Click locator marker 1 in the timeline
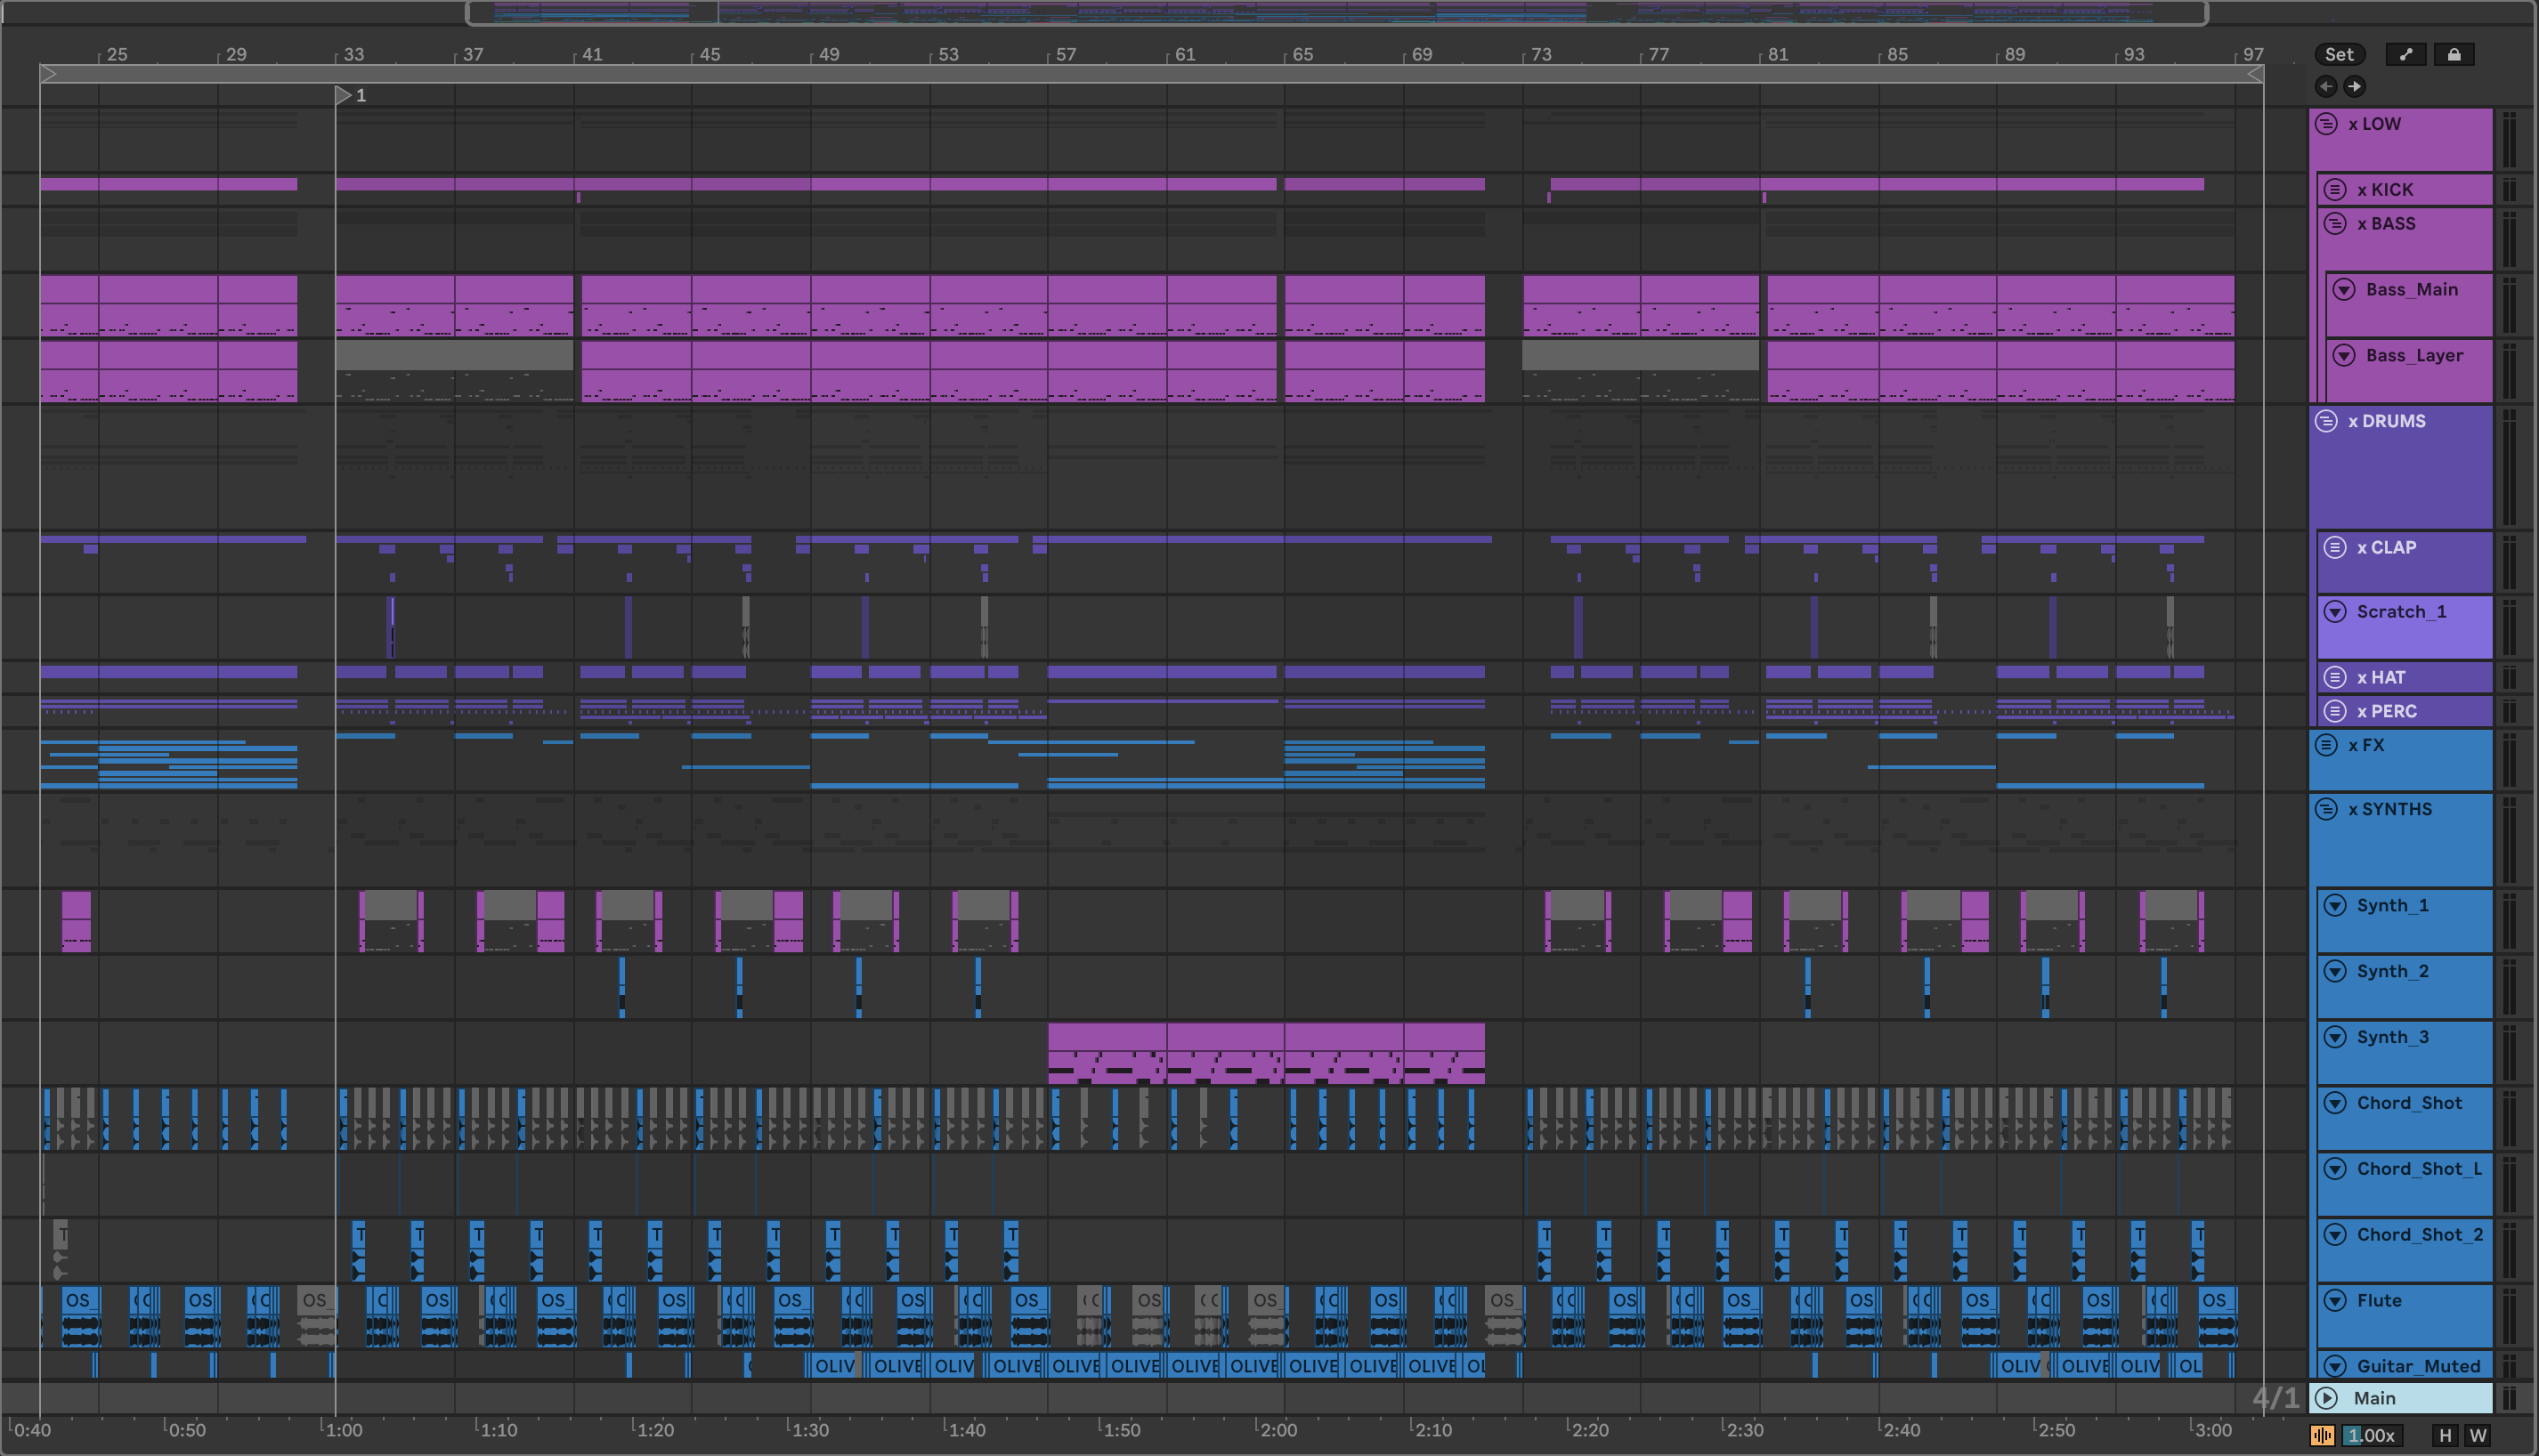Viewport: 2539px width, 1456px height. point(343,95)
